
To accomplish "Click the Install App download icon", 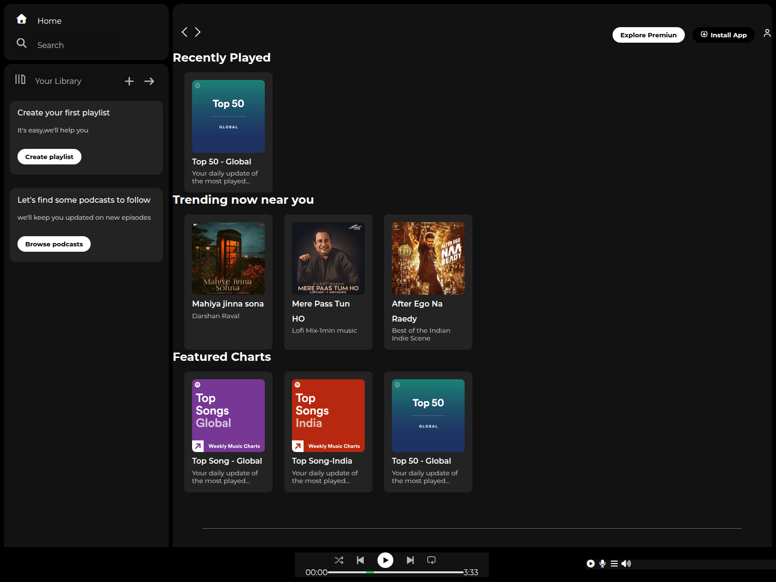I will (704, 34).
